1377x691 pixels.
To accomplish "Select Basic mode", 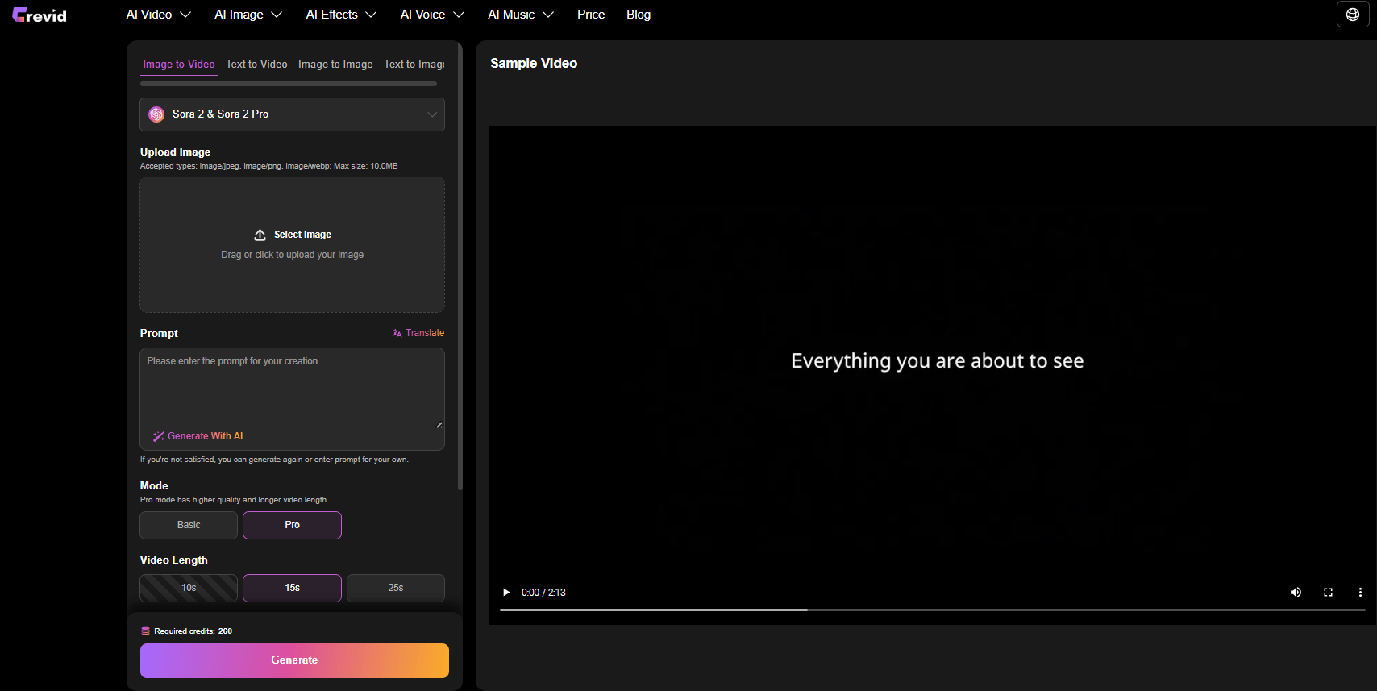I will coord(189,525).
